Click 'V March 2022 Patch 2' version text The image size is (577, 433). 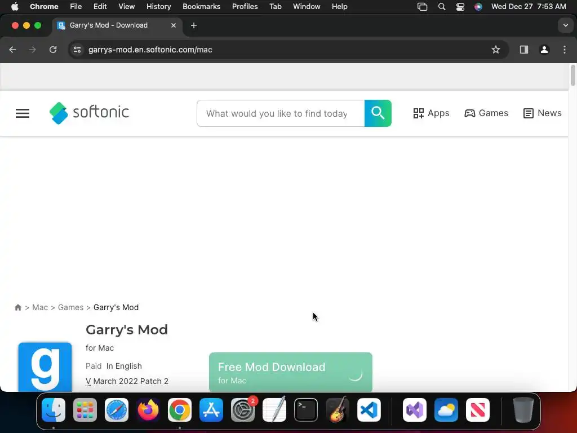pyautogui.click(x=127, y=381)
